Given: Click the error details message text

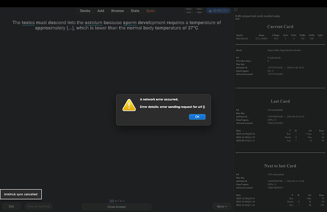Looking at the screenshot, I should tap(172, 107).
